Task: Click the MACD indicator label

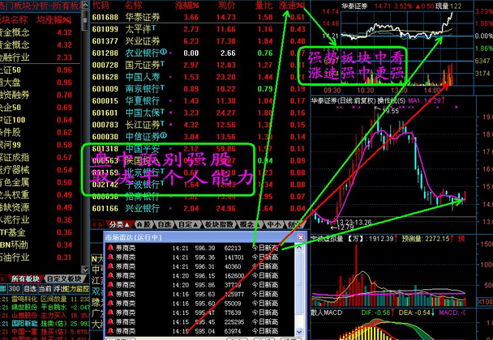Action: tap(326, 312)
